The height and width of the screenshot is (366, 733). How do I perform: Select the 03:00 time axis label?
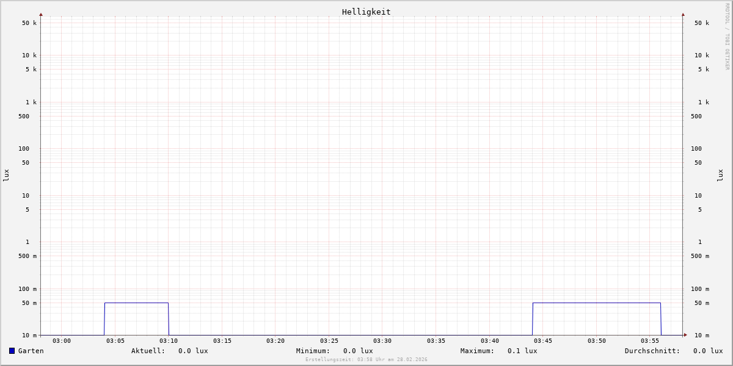[62, 341]
